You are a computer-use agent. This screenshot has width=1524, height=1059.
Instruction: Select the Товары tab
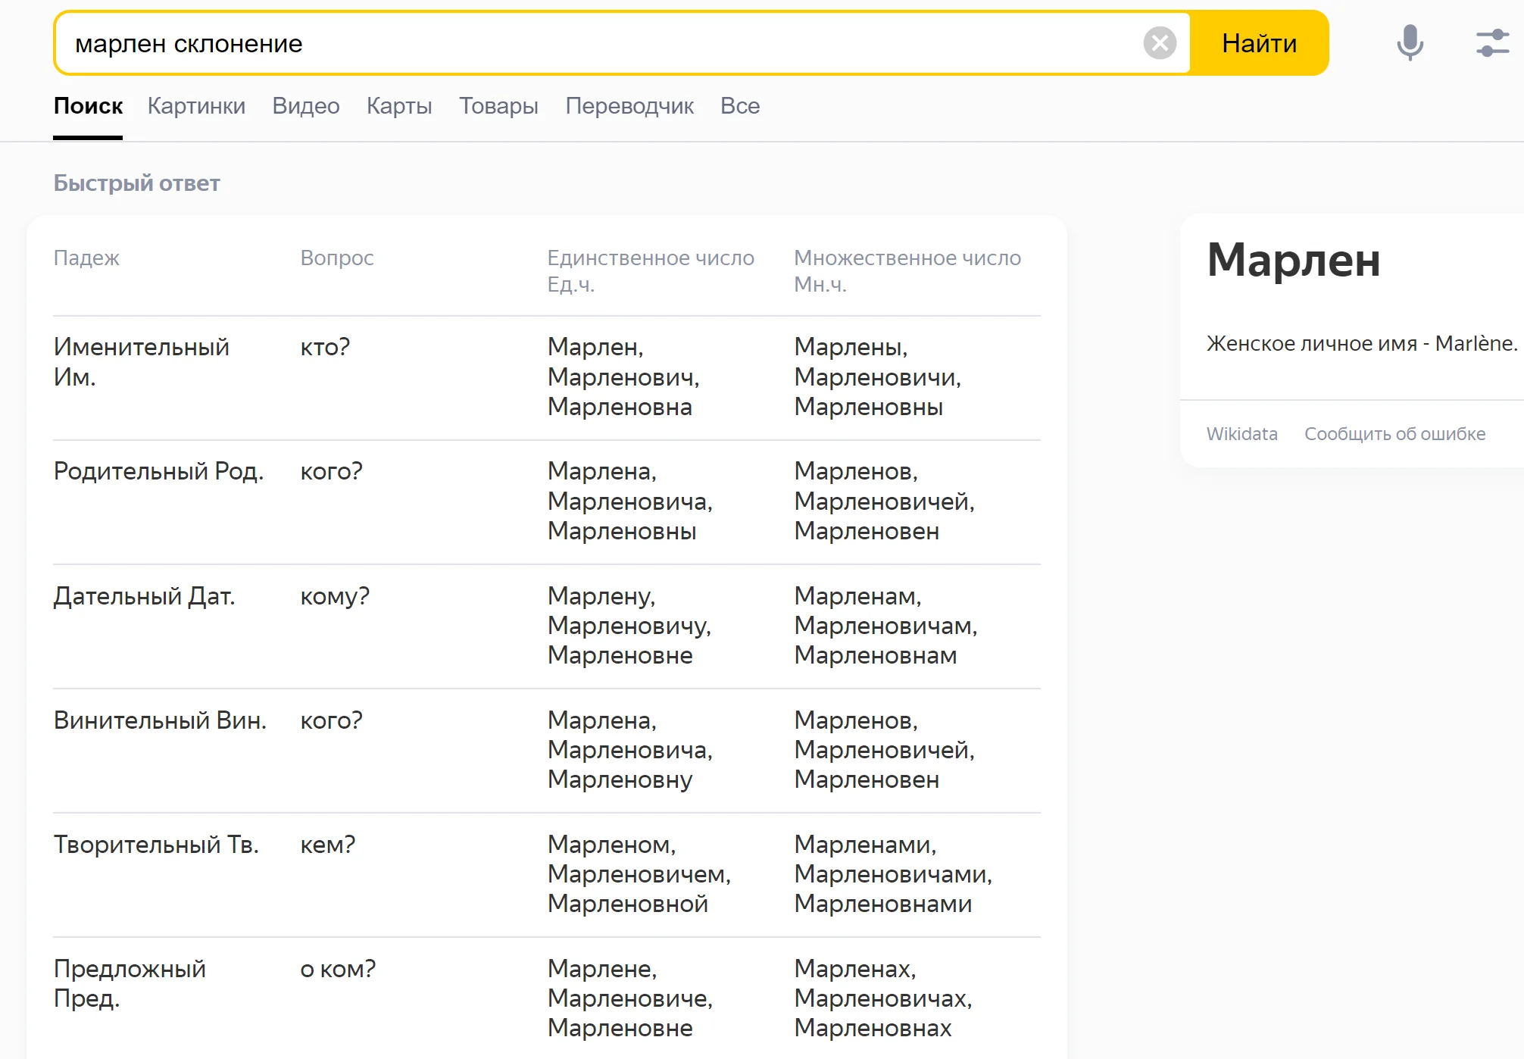pos(498,106)
